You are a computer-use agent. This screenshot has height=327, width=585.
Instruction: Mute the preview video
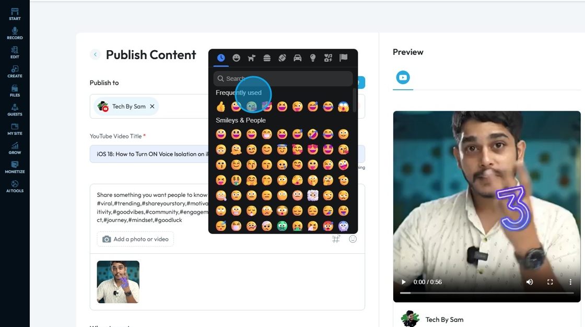point(530,282)
